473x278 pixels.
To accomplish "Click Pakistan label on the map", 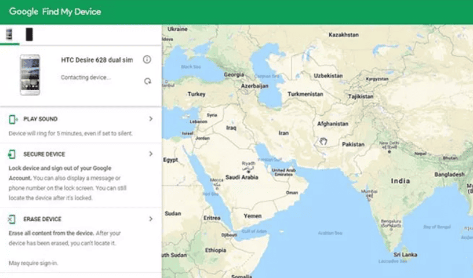I will point(353,144).
